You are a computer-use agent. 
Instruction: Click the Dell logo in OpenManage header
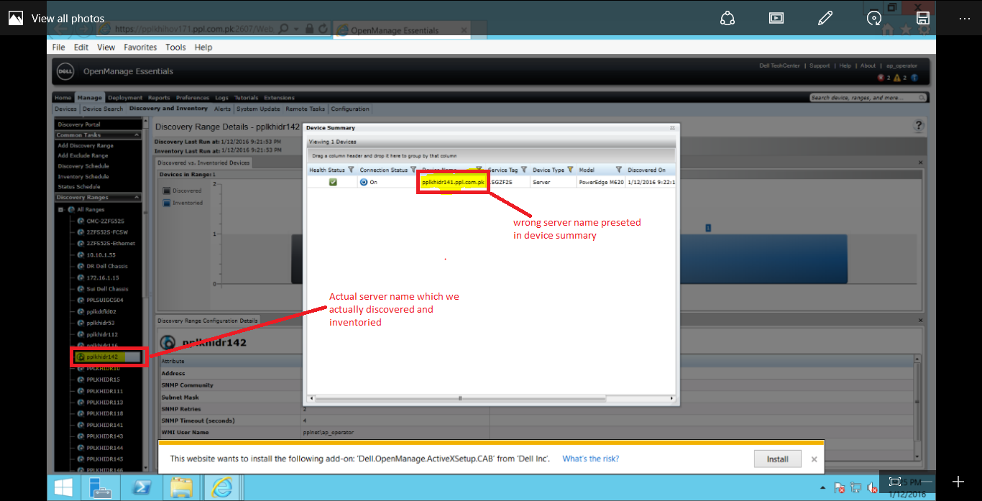[65, 71]
